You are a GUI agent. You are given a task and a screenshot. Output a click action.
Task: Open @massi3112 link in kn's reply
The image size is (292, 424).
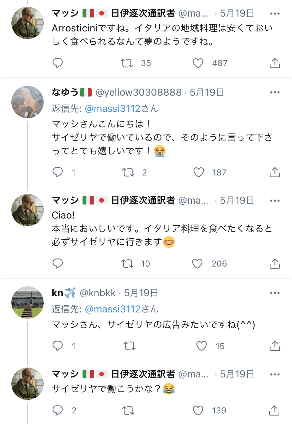112,309
